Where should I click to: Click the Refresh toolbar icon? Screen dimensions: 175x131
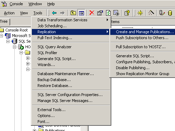point(108,13)
